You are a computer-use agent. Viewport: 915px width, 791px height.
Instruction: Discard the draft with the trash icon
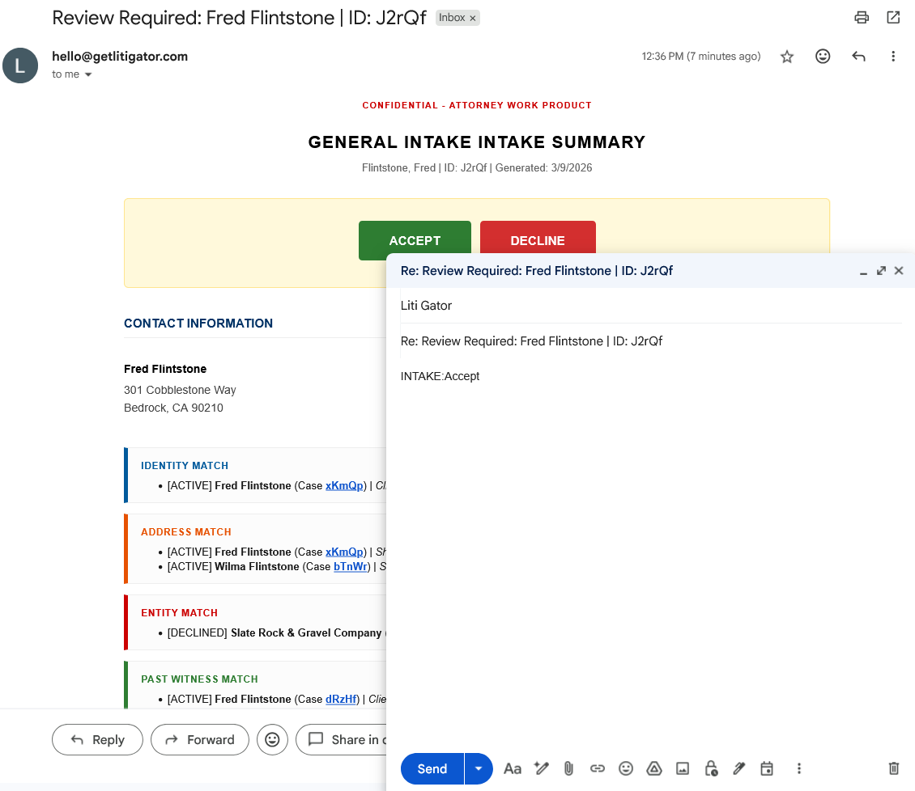point(893,768)
